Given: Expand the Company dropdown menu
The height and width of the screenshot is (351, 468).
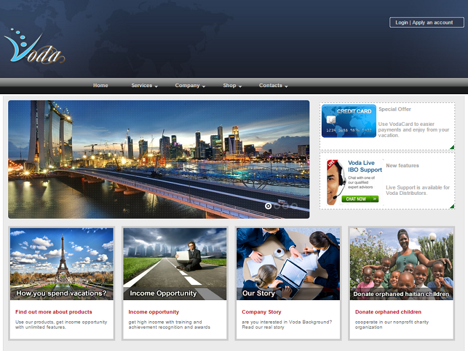Looking at the screenshot, I should click(x=190, y=85).
